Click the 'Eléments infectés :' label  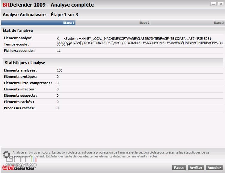point(20,89)
